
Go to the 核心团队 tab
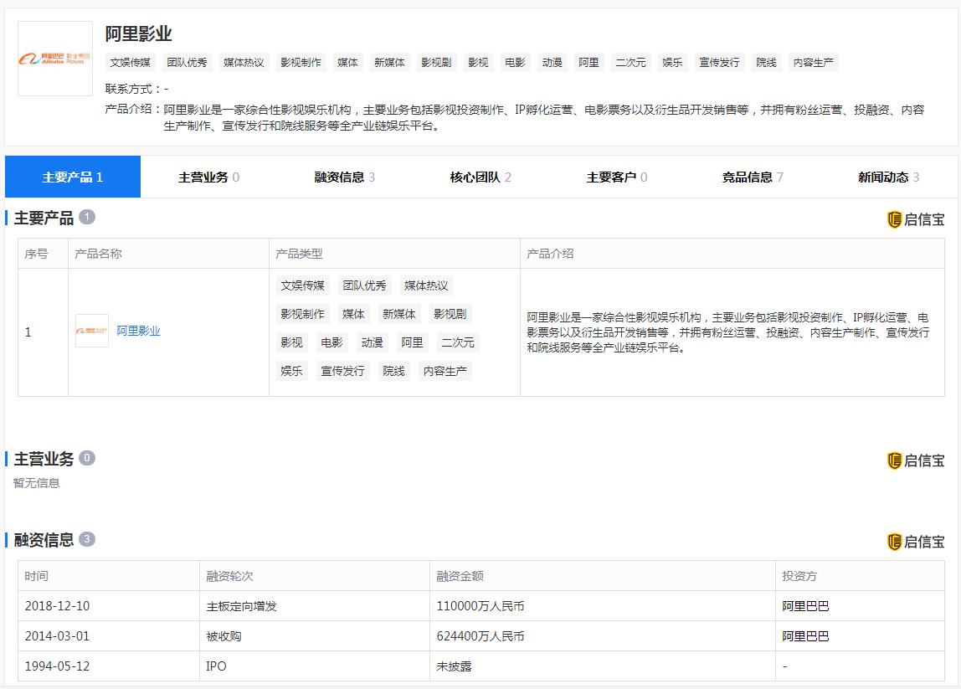(480, 177)
